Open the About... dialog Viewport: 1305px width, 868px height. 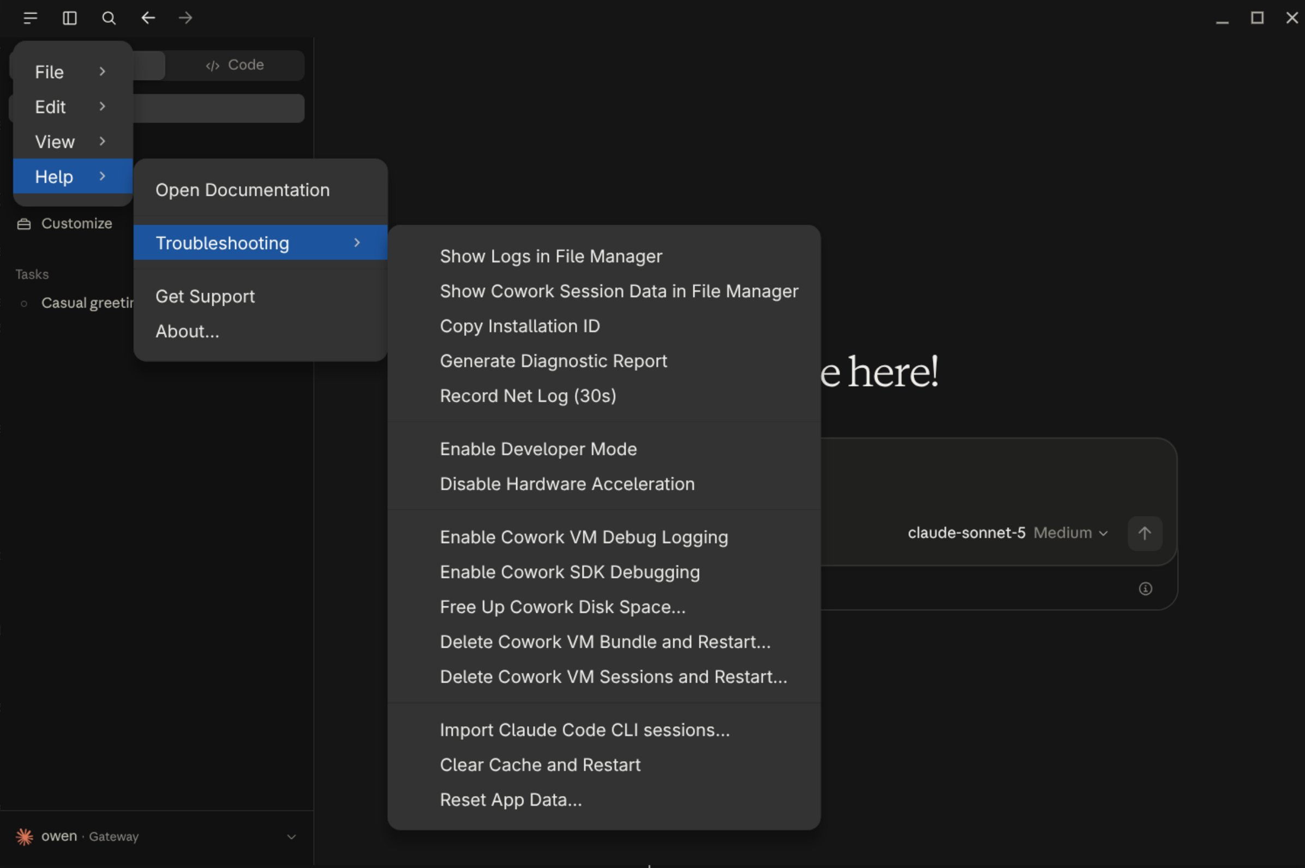click(x=260, y=331)
